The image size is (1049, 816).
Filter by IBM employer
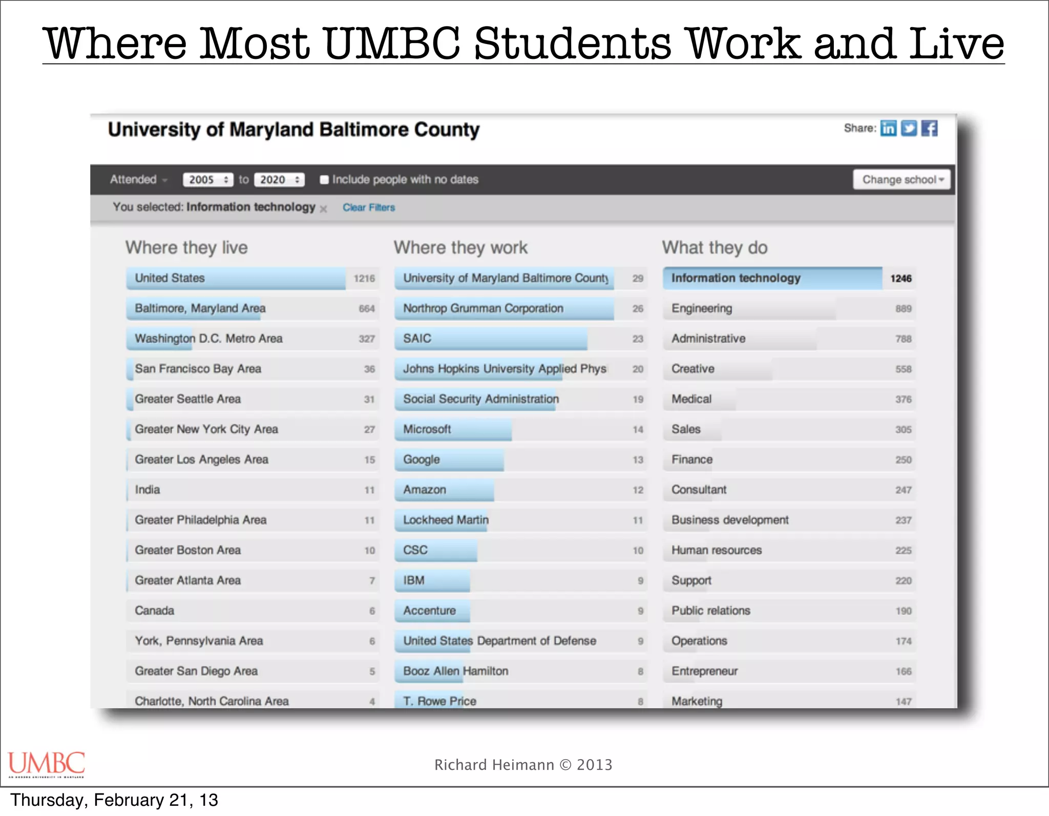(x=521, y=580)
